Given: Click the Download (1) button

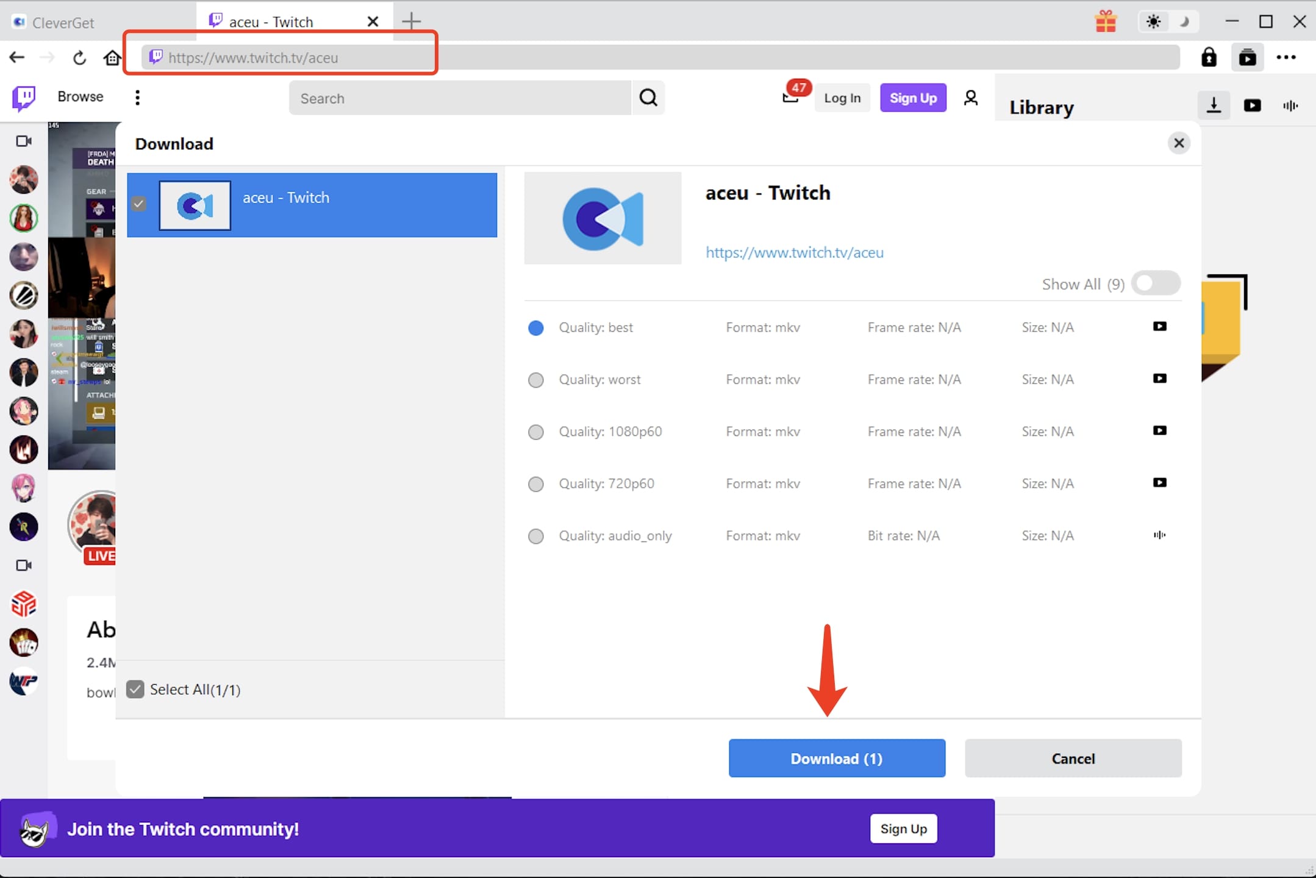Looking at the screenshot, I should pyautogui.click(x=836, y=758).
